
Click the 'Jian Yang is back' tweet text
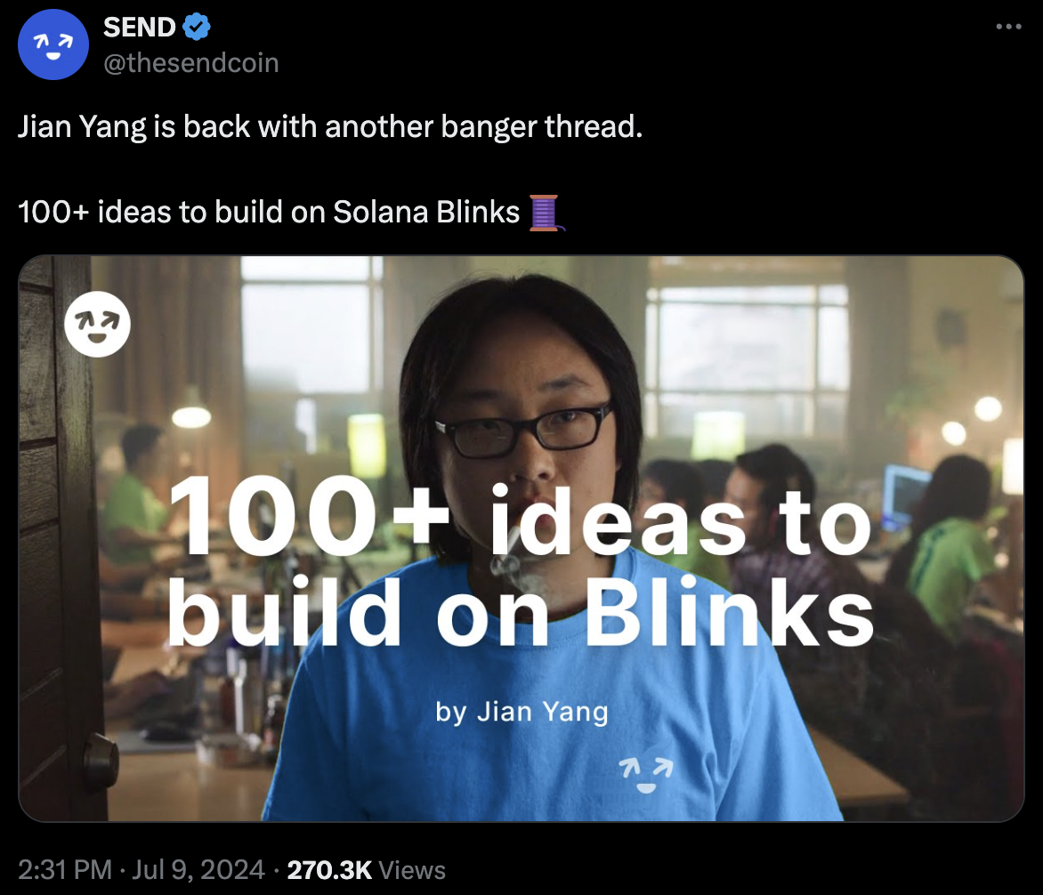click(x=330, y=126)
